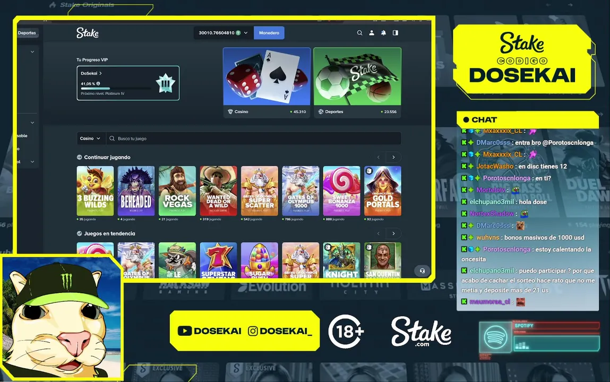The width and height of the screenshot is (610, 382).
Task: Click the info icon next to 41,05 %
Action: coord(98,83)
